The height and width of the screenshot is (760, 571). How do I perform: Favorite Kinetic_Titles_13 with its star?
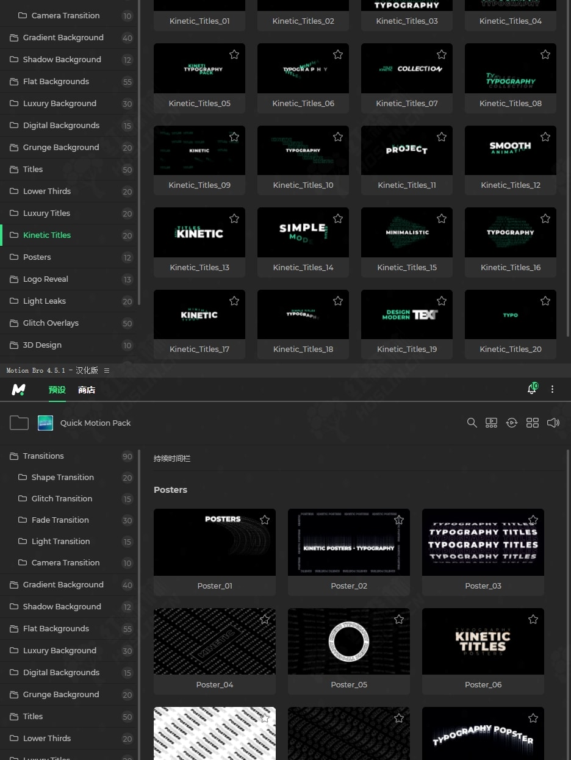coord(234,218)
